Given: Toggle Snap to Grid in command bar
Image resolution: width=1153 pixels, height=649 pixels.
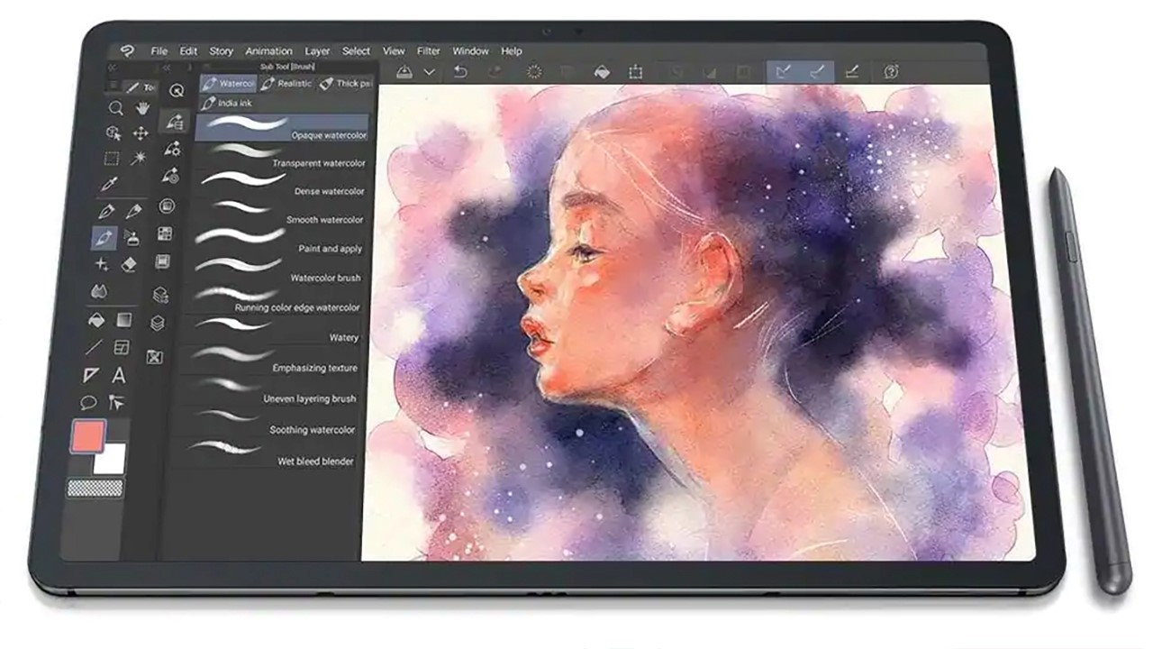Looking at the screenshot, I should tap(851, 71).
